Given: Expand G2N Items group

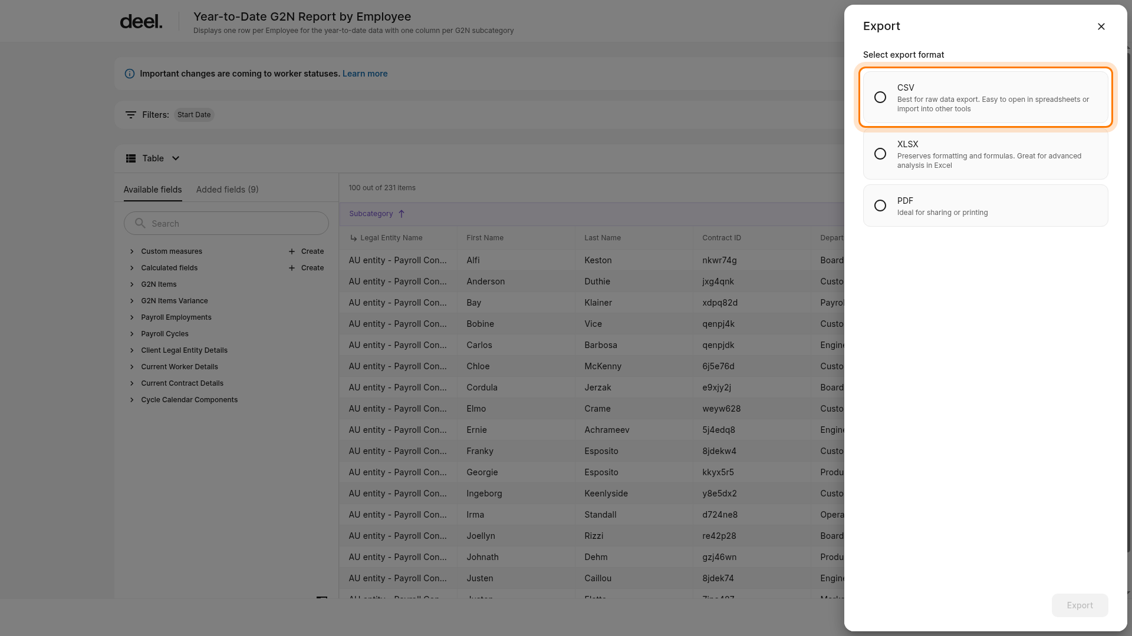Looking at the screenshot, I should click(x=132, y=284).
